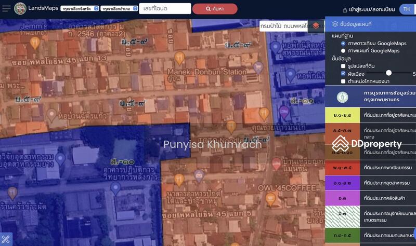Click the red map layers icon
This screenshot has height=246, width=416.
(316, 25)
